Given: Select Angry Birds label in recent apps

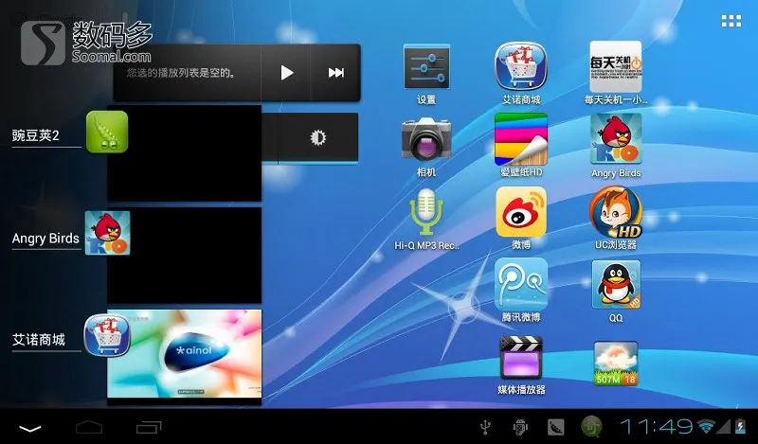Looking at the screenshot, I should pyautogui.click(x=45, y=239).
